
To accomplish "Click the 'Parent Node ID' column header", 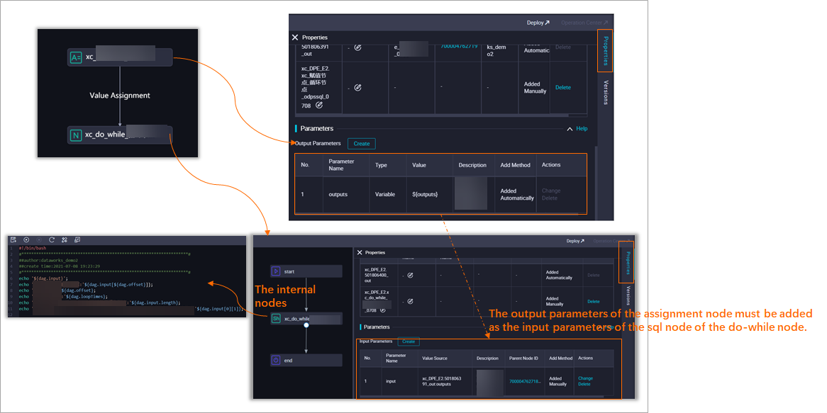I will pos(523,358).
